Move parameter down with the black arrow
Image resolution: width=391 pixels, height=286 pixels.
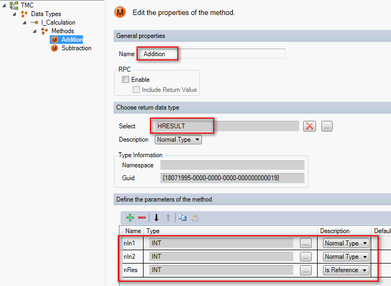coord(156,218)
